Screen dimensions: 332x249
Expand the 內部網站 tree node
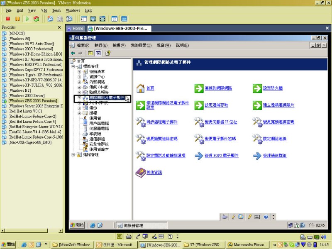pyautogui.click(x=79, y=82)
